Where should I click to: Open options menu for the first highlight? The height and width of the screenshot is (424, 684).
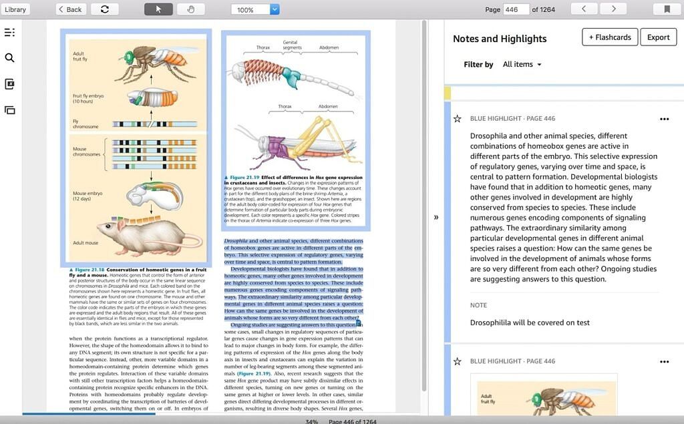[664, 118]
